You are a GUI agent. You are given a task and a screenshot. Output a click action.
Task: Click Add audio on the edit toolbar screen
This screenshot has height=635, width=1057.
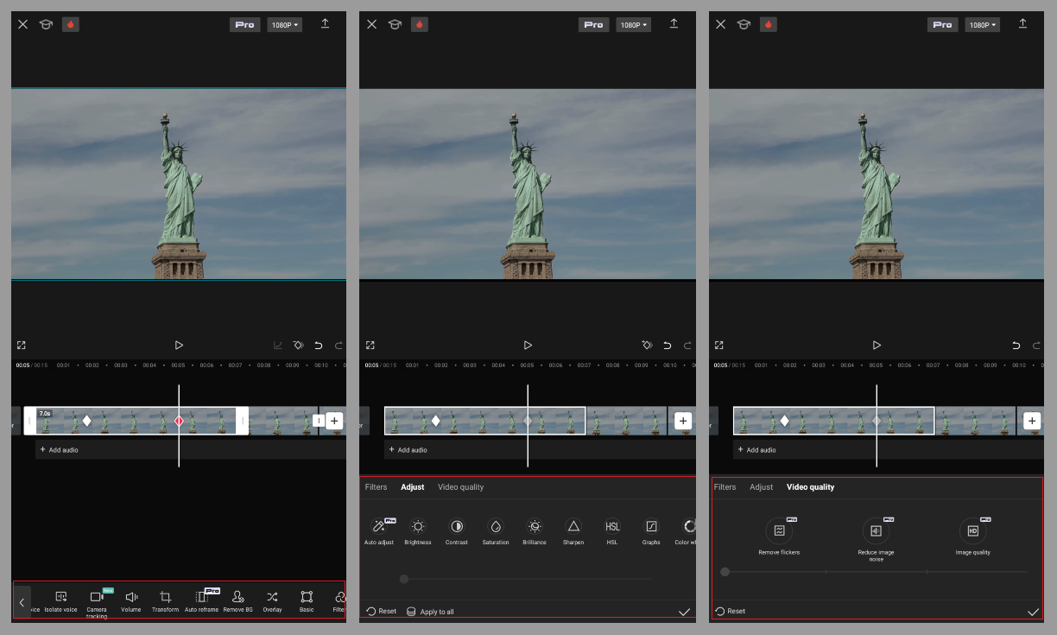click(x=59, y=449)
